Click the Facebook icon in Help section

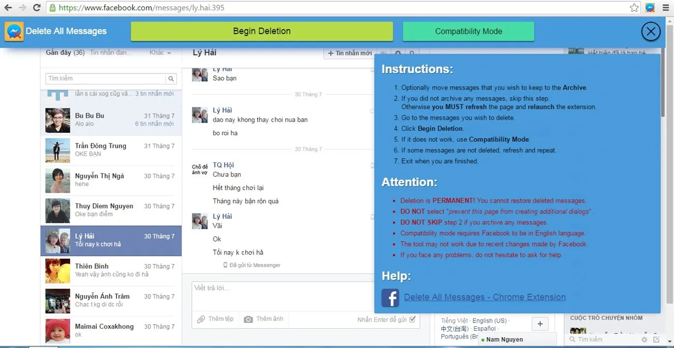tap(390, 298)
